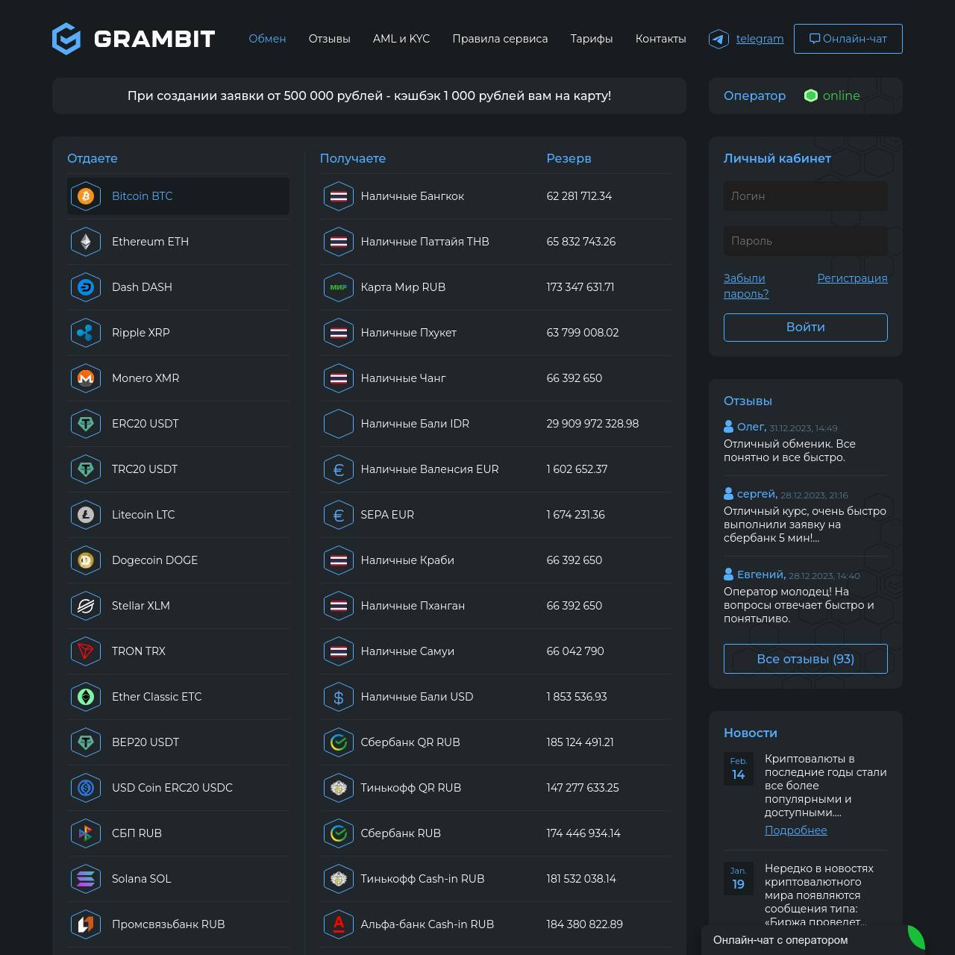Pick the ERC20 USDT Tether icon

tap(86, 424)
